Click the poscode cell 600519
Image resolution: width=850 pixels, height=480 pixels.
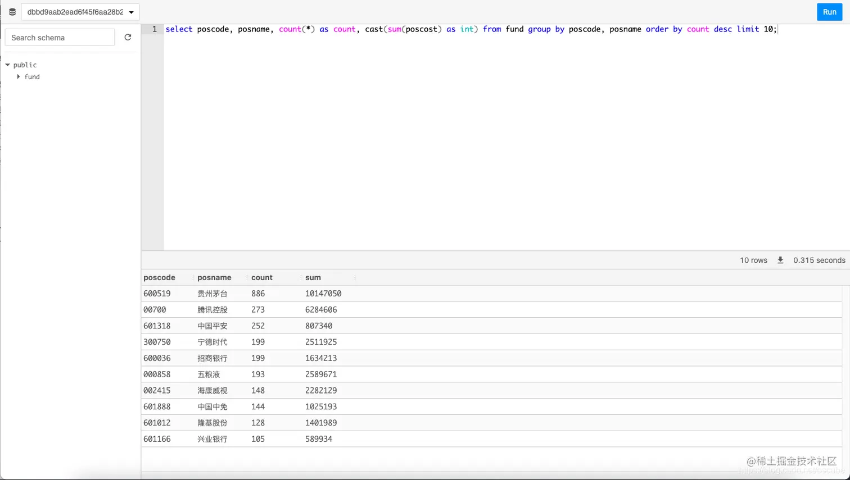coord(157,294)
